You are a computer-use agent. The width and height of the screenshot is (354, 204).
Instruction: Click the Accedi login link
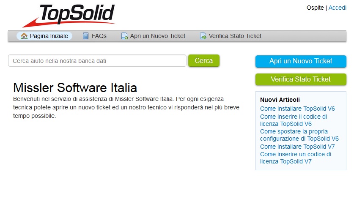[x=337, y=8]
